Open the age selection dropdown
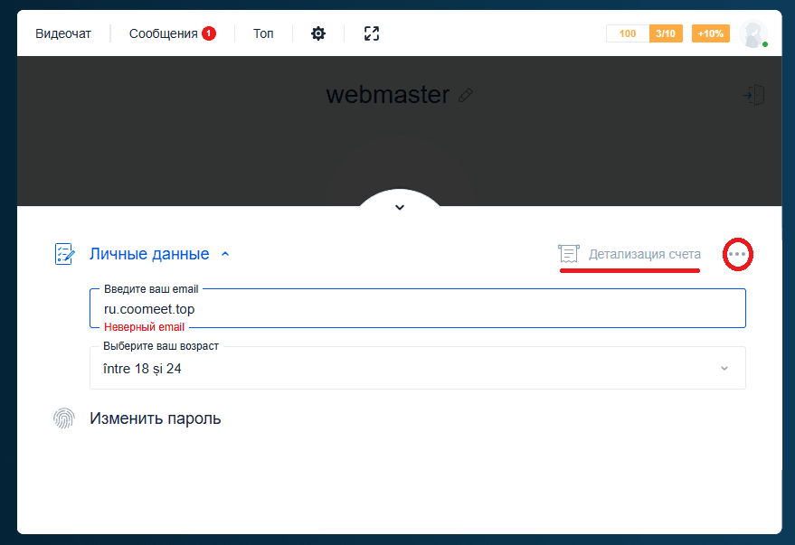795x545 pixels. click(x=417, y=369)
